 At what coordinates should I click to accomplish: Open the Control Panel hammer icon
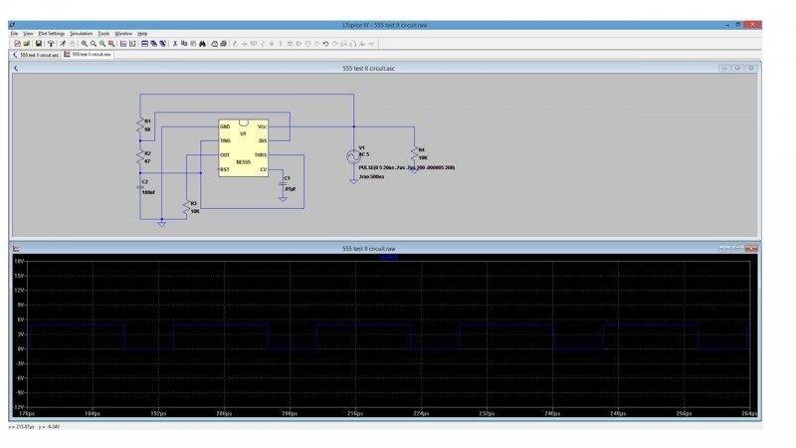click(x=51, y=44)
